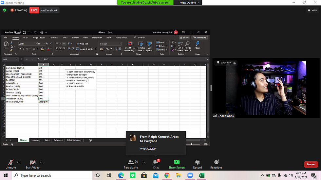Expand participants options arrow
The image size is (321, 180).
143,162
